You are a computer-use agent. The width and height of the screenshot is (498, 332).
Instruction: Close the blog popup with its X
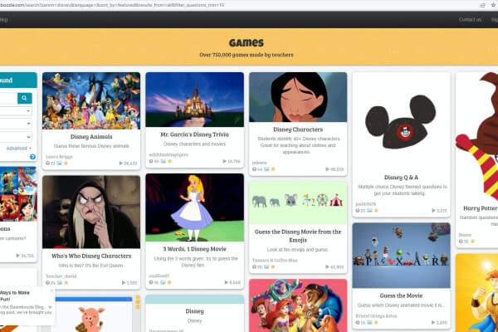52,290
